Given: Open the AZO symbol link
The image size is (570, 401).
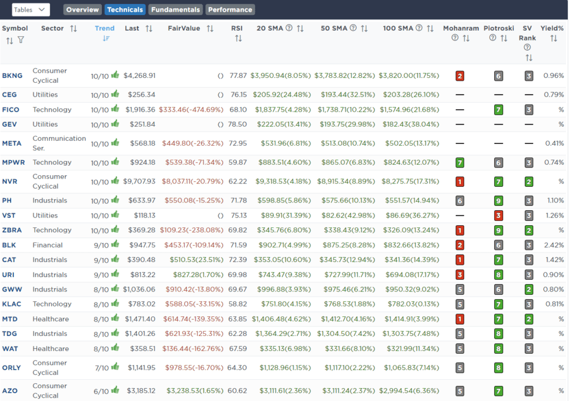Looking at the screenshot, I should pos(10,391).
